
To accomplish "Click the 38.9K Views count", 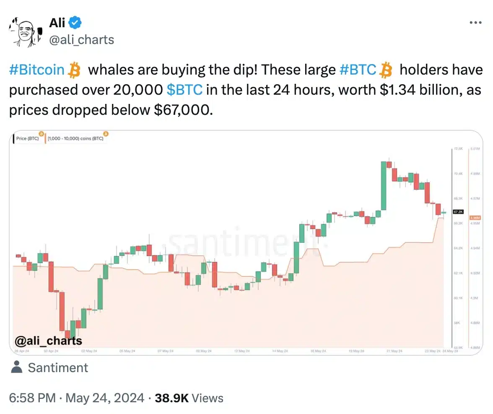I will coord(189,398).
